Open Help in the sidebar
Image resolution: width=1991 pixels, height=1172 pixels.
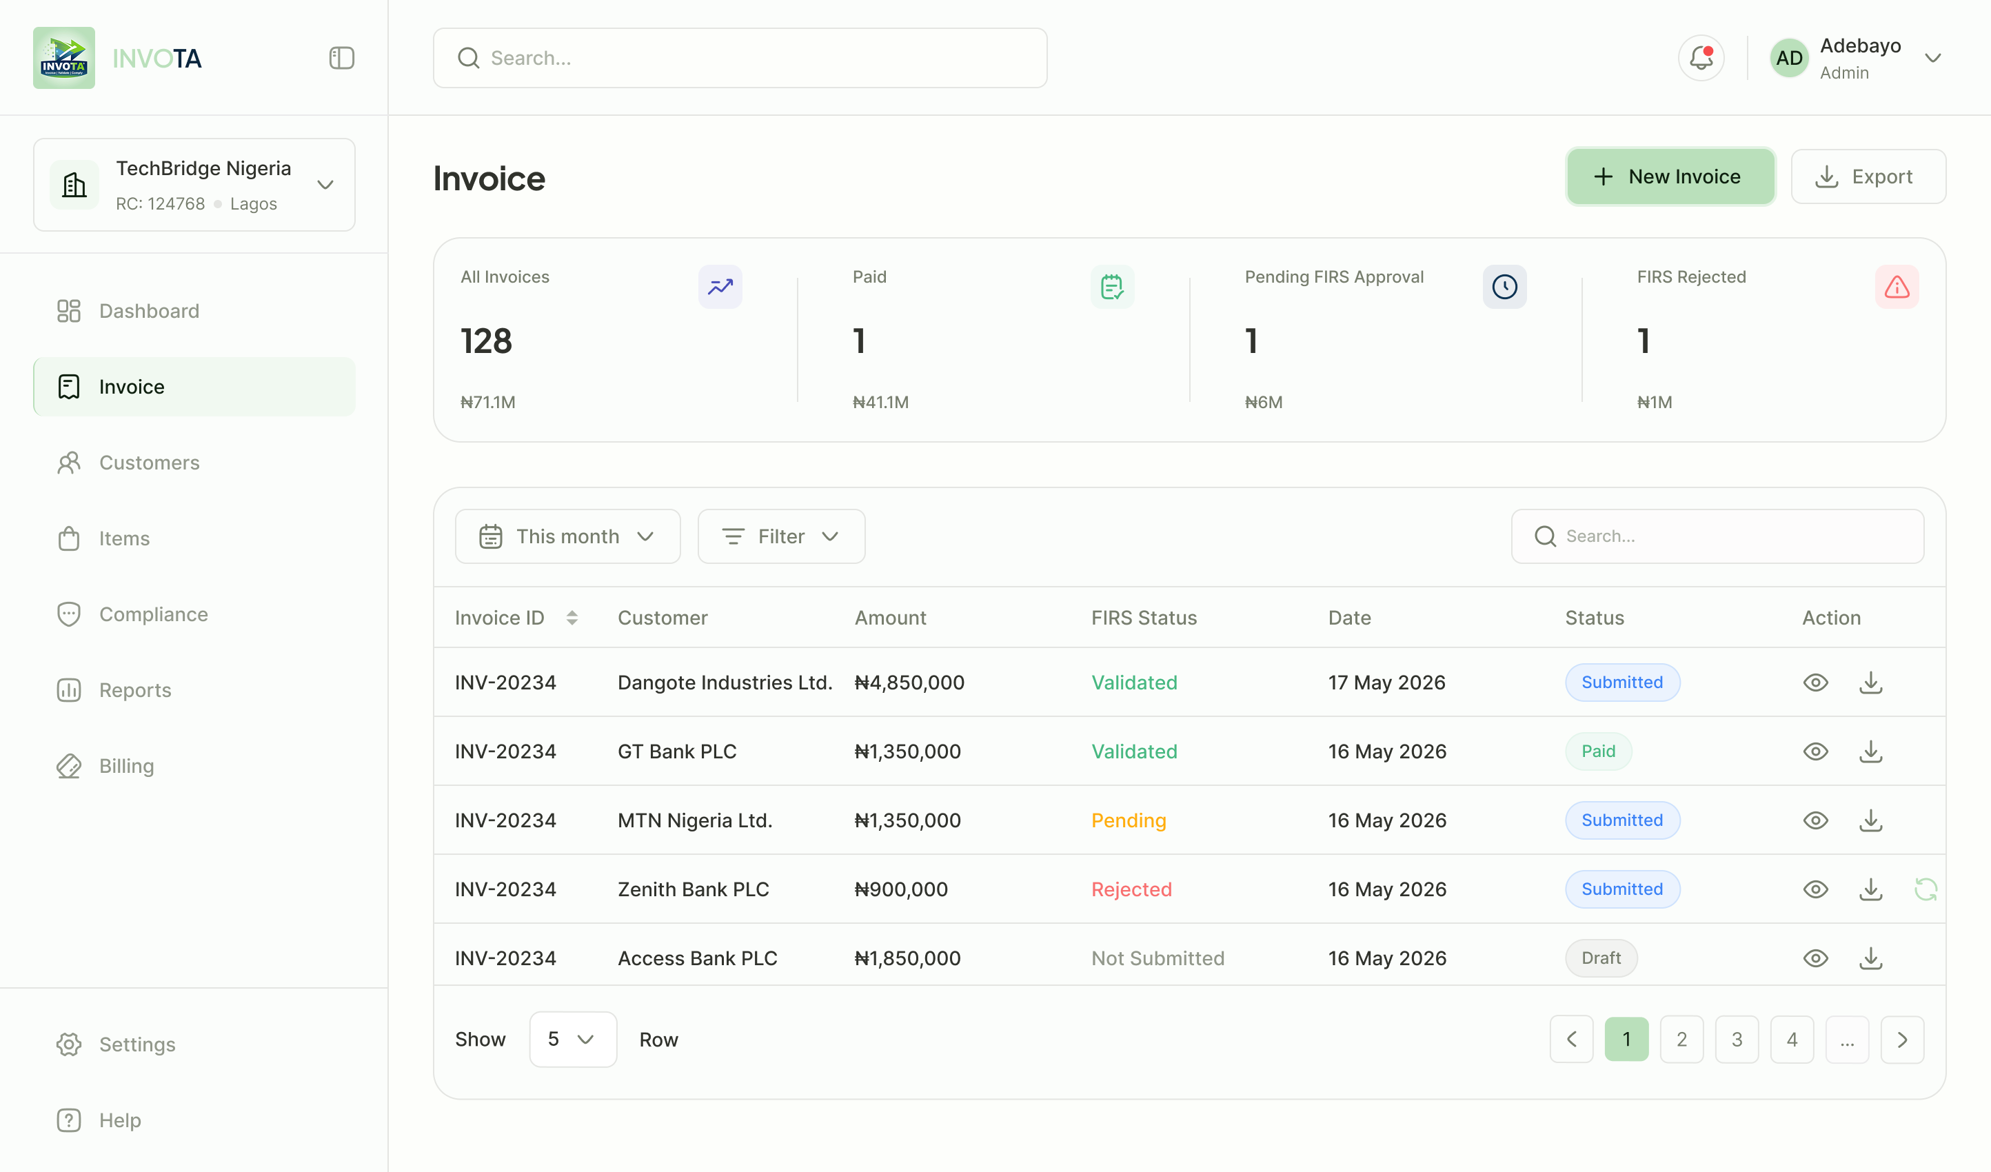[x=194, y=1120]
